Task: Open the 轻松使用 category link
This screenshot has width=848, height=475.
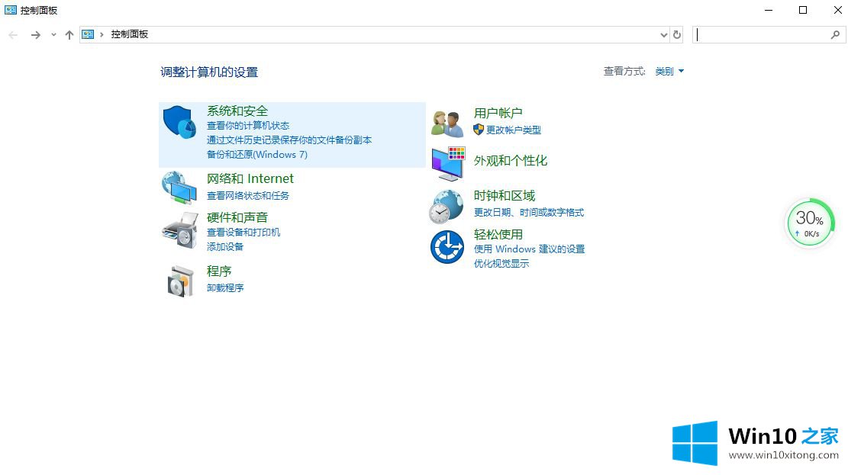Action: pyautogui.click(x=498, y=235)
